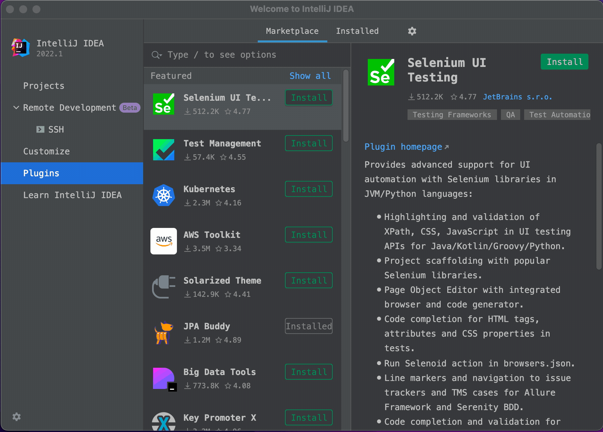Install the Selenium UI Testing plugin
The image size is (603, 432).
564,62
